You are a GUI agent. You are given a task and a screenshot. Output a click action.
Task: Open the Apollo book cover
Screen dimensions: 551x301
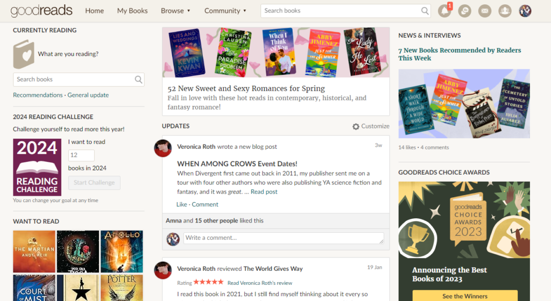[122, 252]
